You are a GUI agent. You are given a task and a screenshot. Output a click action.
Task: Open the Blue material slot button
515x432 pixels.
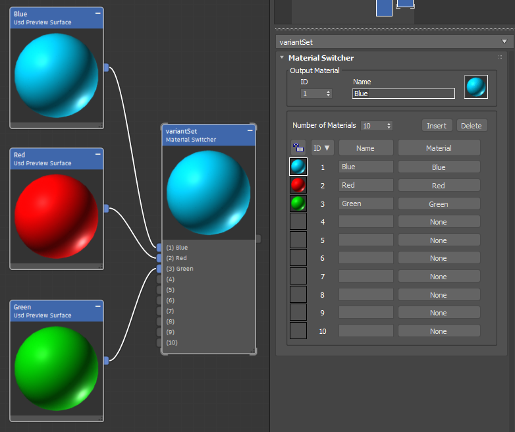click(x=439, y=167)
